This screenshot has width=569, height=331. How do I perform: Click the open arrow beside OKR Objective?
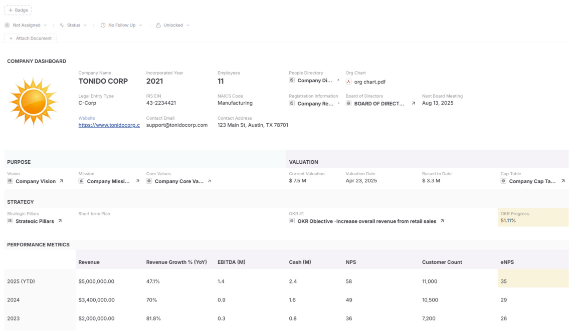pos(442,221)
